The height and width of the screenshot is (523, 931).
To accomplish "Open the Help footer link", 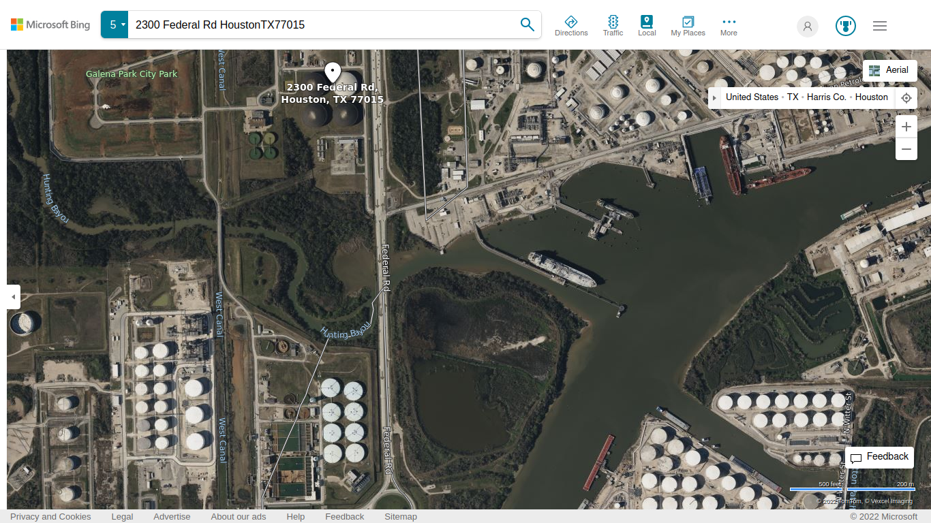I will 296,517.
